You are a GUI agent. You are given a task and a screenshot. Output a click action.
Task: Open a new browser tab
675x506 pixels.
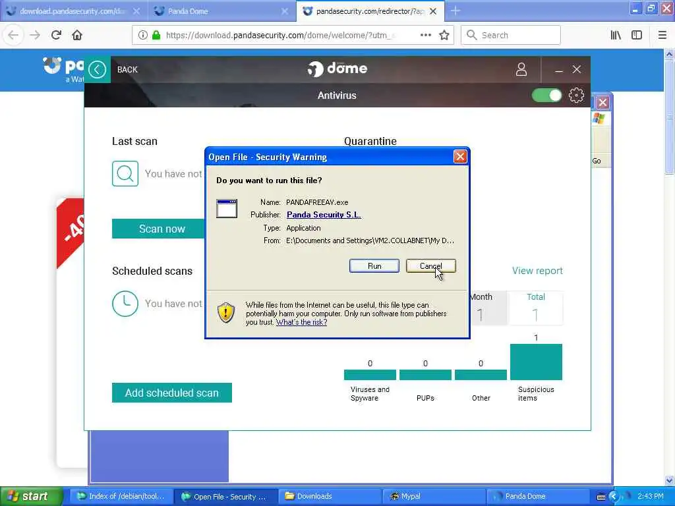pyautogui.click(x=455, y=11)
